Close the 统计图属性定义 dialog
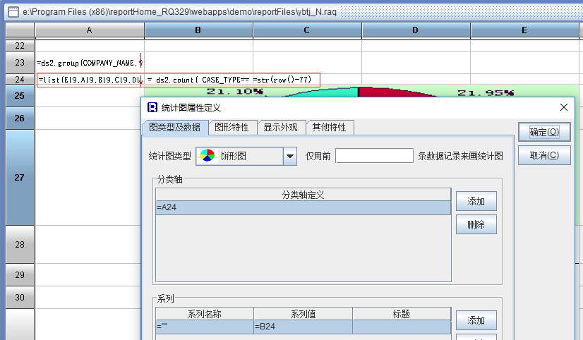This screenshot has height=340, width=583. tap(564, 107)
